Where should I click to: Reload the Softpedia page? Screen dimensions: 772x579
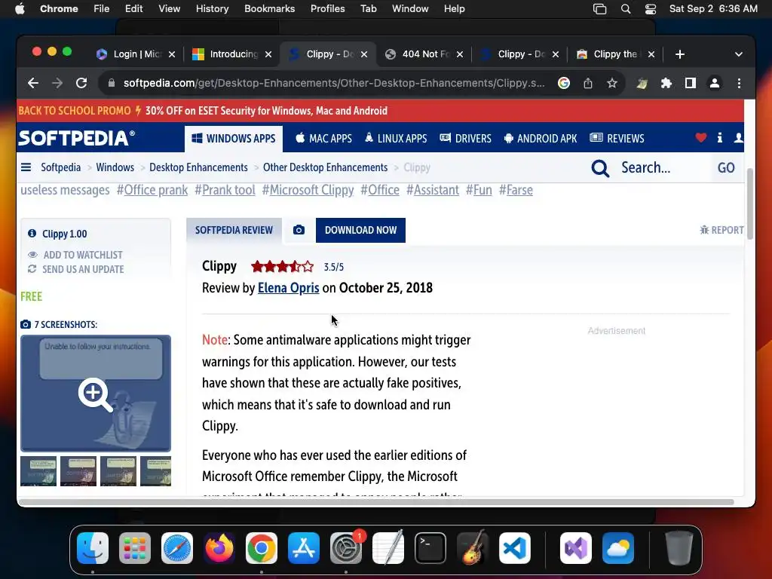pyautogui.click(x=81, y=83)
